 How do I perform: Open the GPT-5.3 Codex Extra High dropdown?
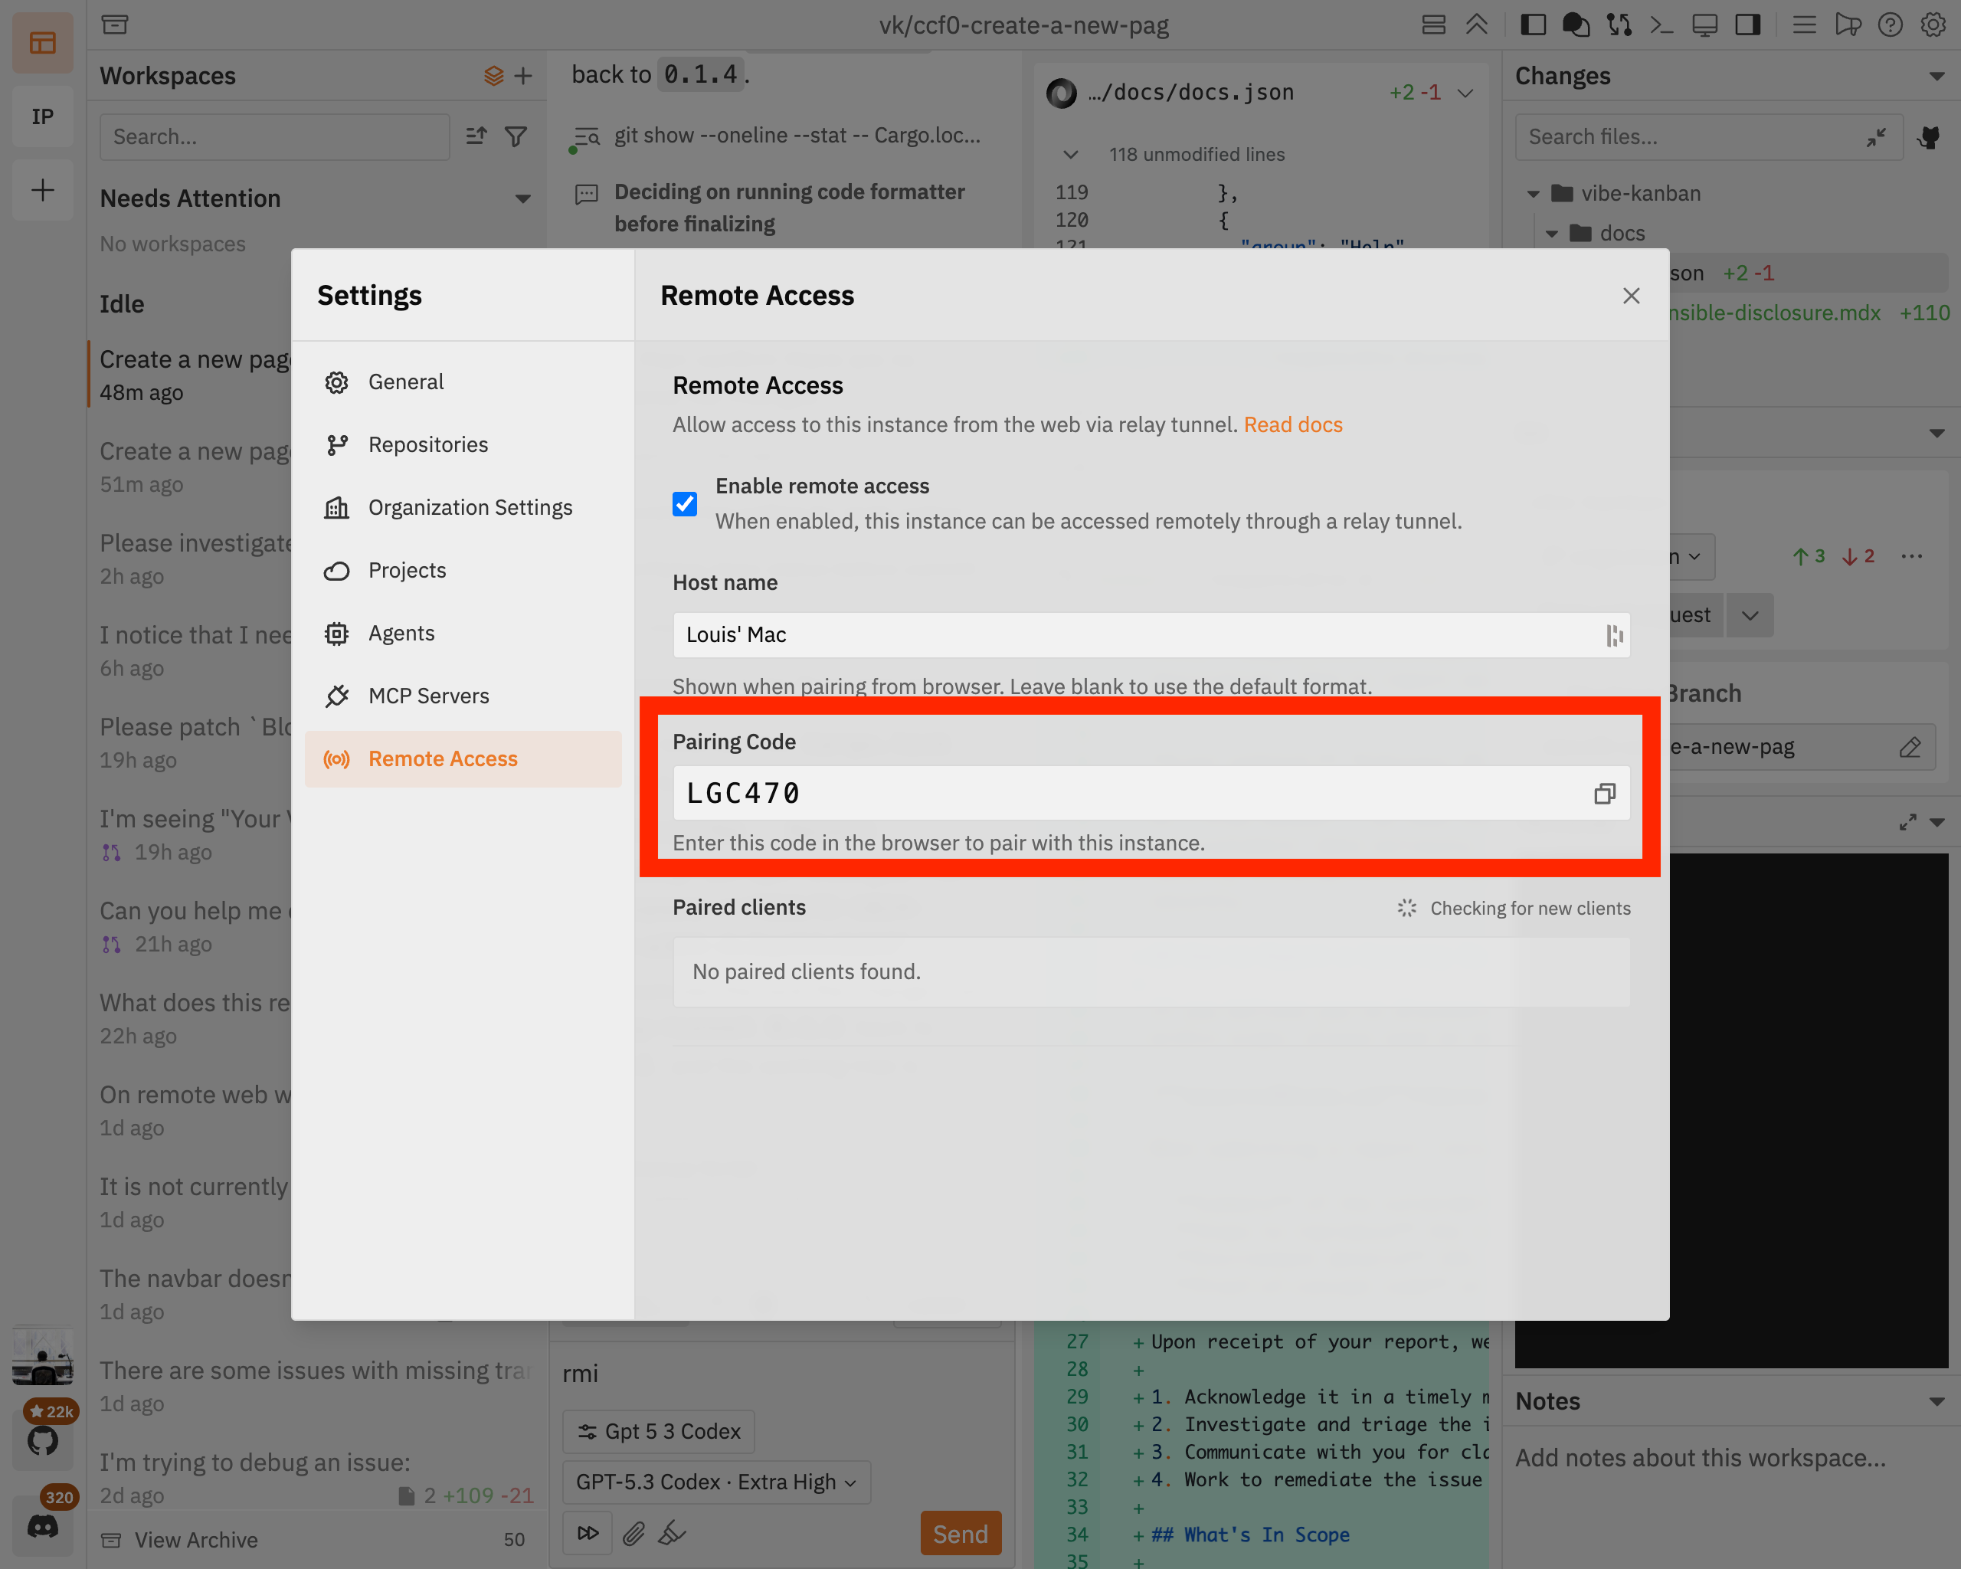click(x=717, y=1482)
